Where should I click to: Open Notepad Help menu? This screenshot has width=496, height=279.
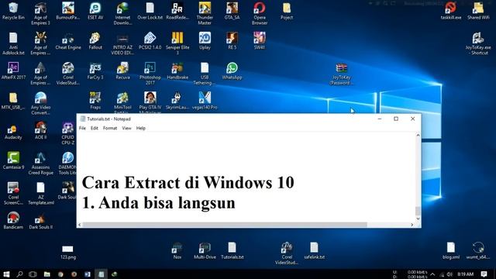[141, 128]
